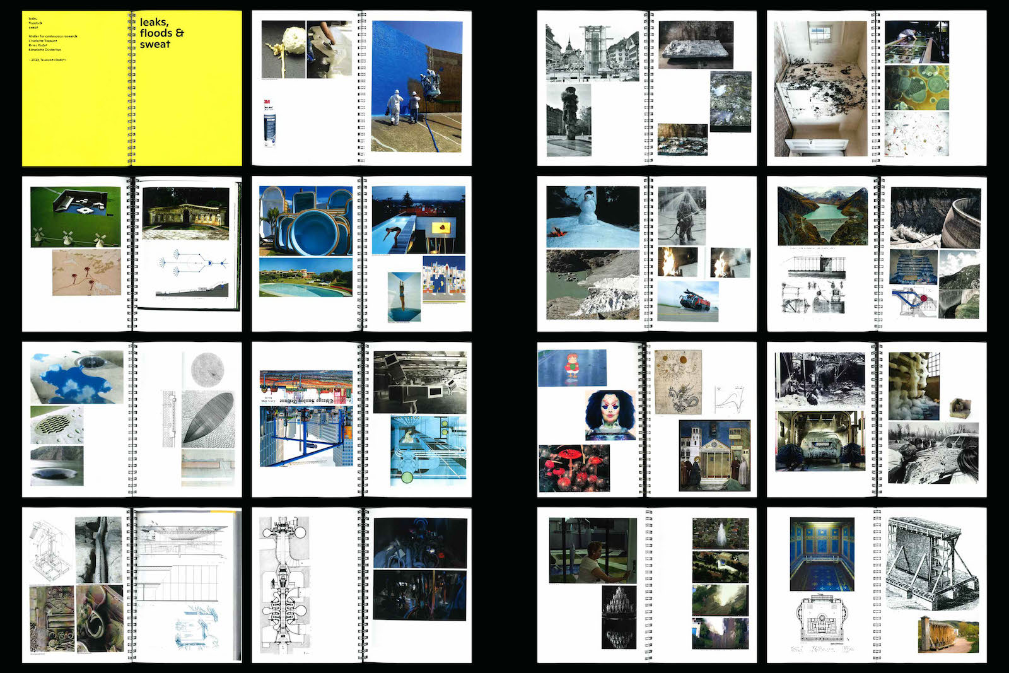The image size is (1009, 673).
Task: Select the cover's small author credits text
Action: pos(52,40)
